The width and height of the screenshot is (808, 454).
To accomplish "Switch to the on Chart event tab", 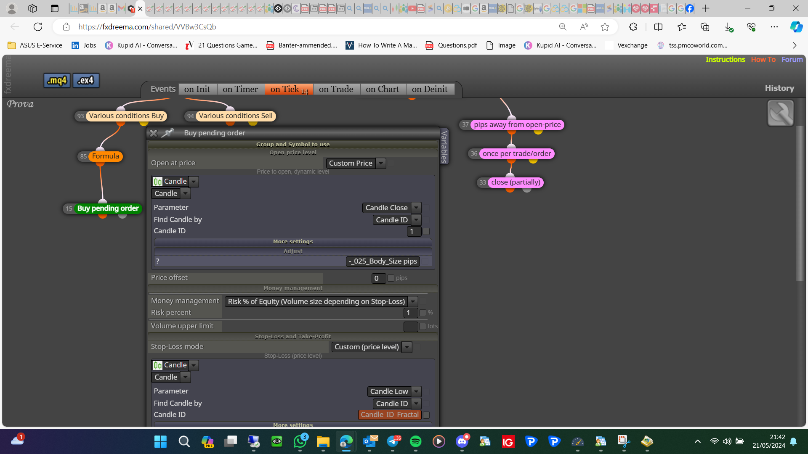I will pyautogui.click(x=383, y=89).
